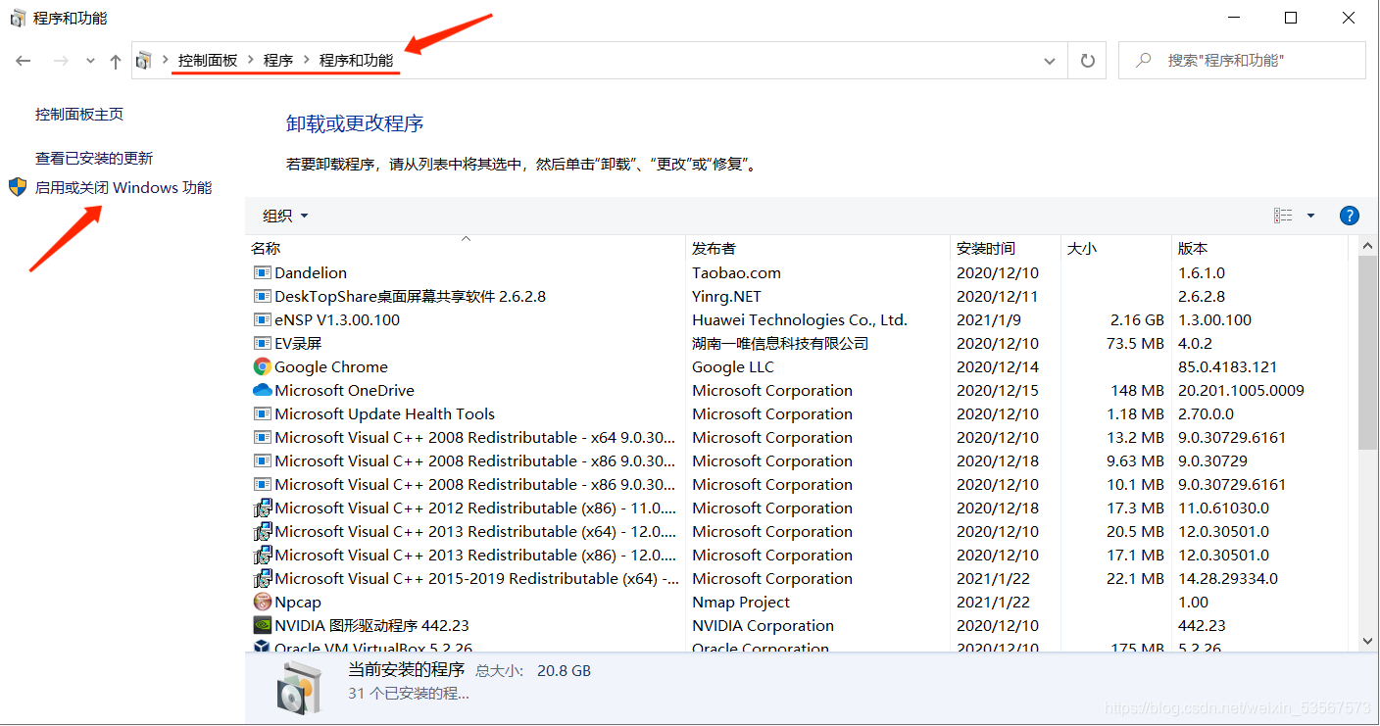Focus the 搜索"程序和功能" search box

tap(1242, 61)
